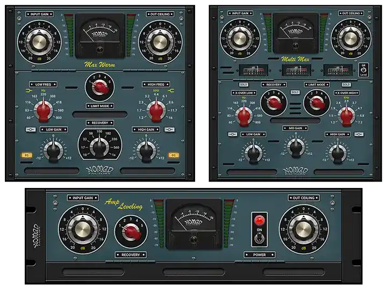The image size is (387, 290).
Task: Click the low shelf icon beside Max Warm Low Freq
Action: tap(29, 91)
